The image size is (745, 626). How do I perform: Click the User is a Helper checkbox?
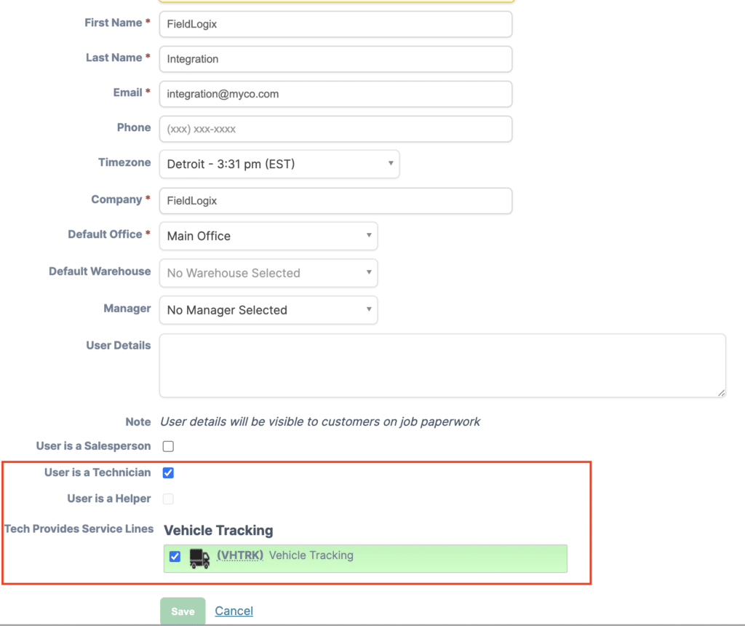[168, 499]
